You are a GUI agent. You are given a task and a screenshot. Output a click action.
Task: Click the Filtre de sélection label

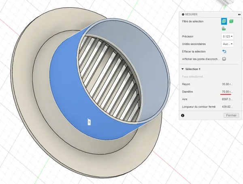pos(193,21)
